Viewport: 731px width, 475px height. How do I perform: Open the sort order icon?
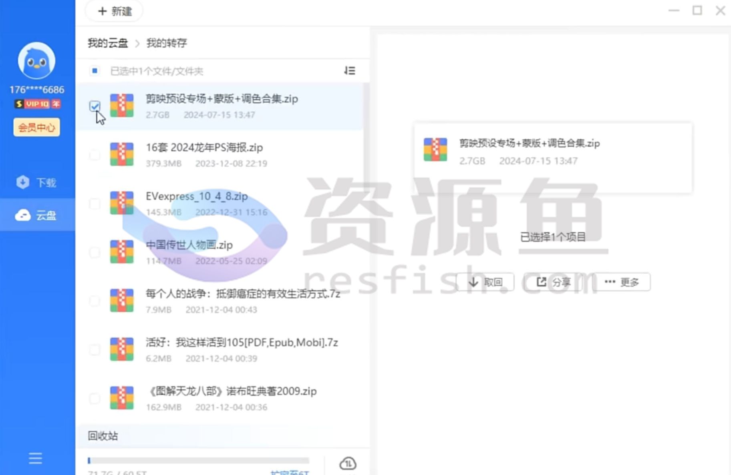[x=349, y=71]
